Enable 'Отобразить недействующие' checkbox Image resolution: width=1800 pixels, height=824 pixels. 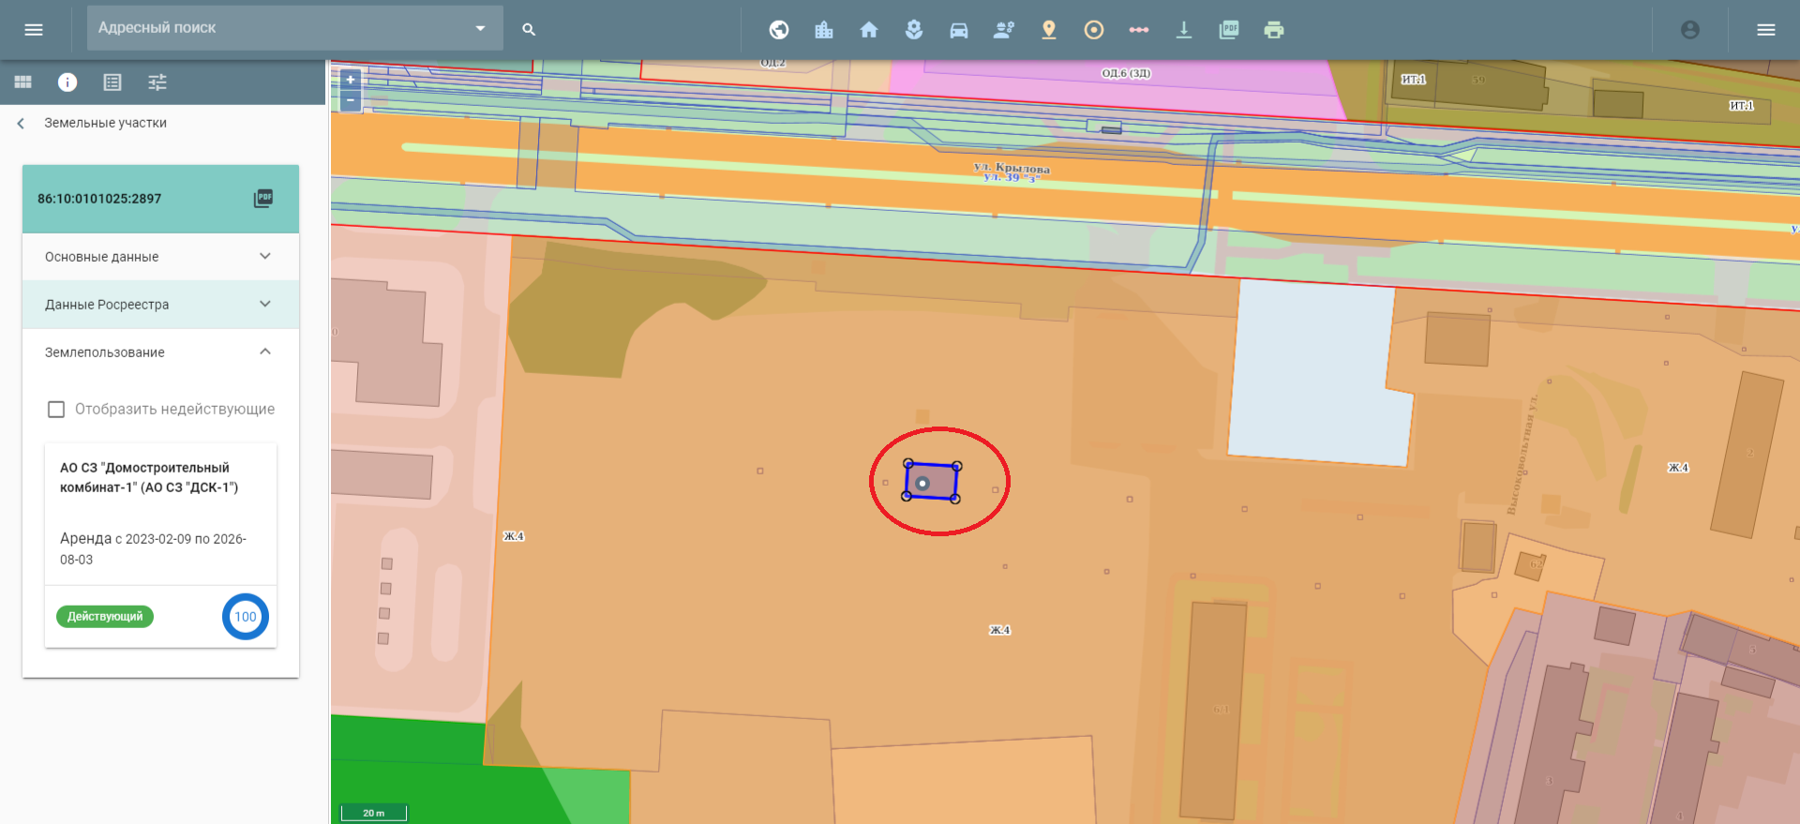56,410
